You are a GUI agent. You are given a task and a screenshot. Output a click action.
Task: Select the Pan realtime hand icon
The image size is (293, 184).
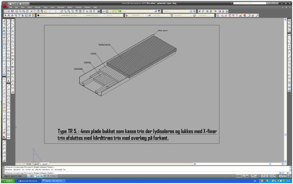pyautogui.click(x=62, y=11)
